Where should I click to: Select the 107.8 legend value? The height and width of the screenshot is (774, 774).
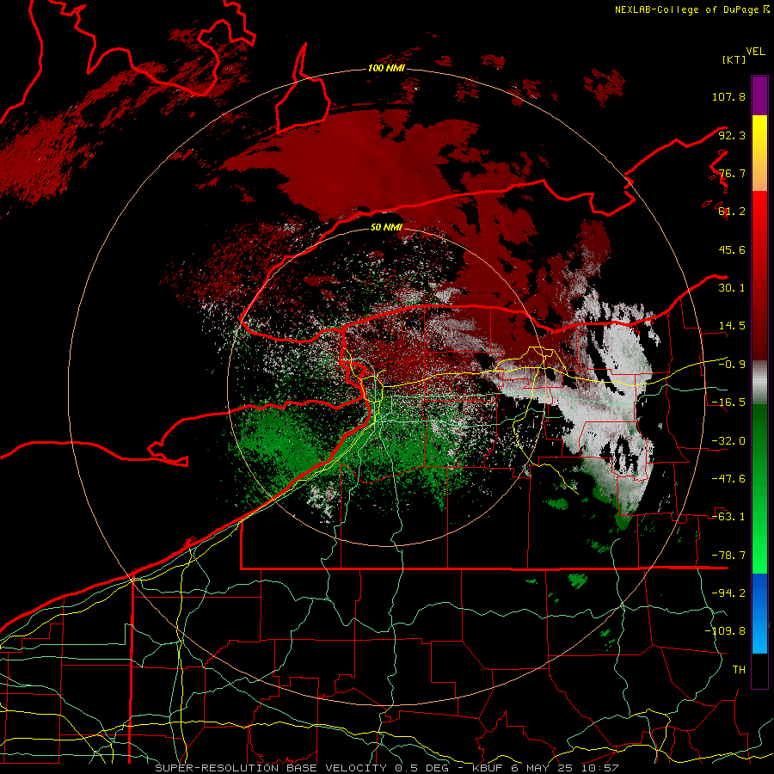tap(728, 96)
